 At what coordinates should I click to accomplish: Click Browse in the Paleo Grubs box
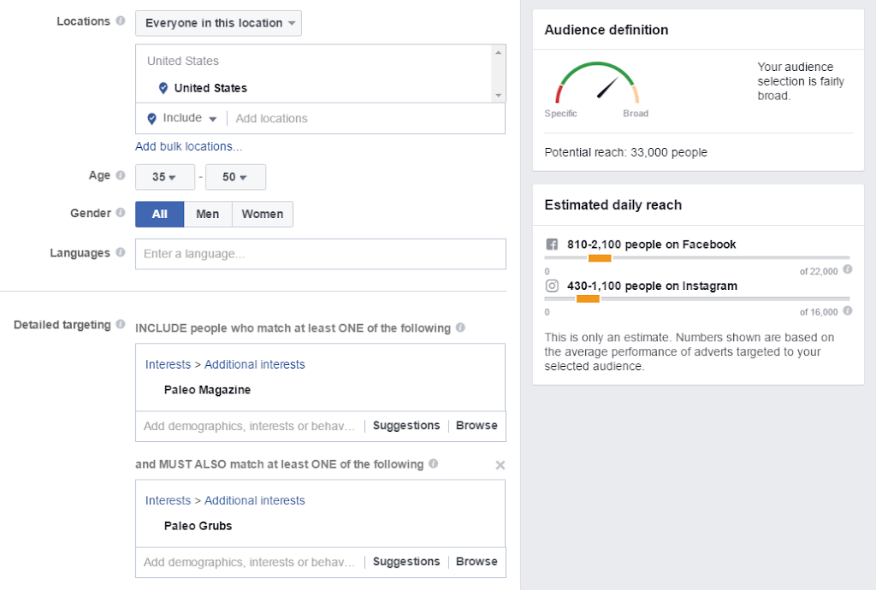pyautogui.click(x=476, y=562)
